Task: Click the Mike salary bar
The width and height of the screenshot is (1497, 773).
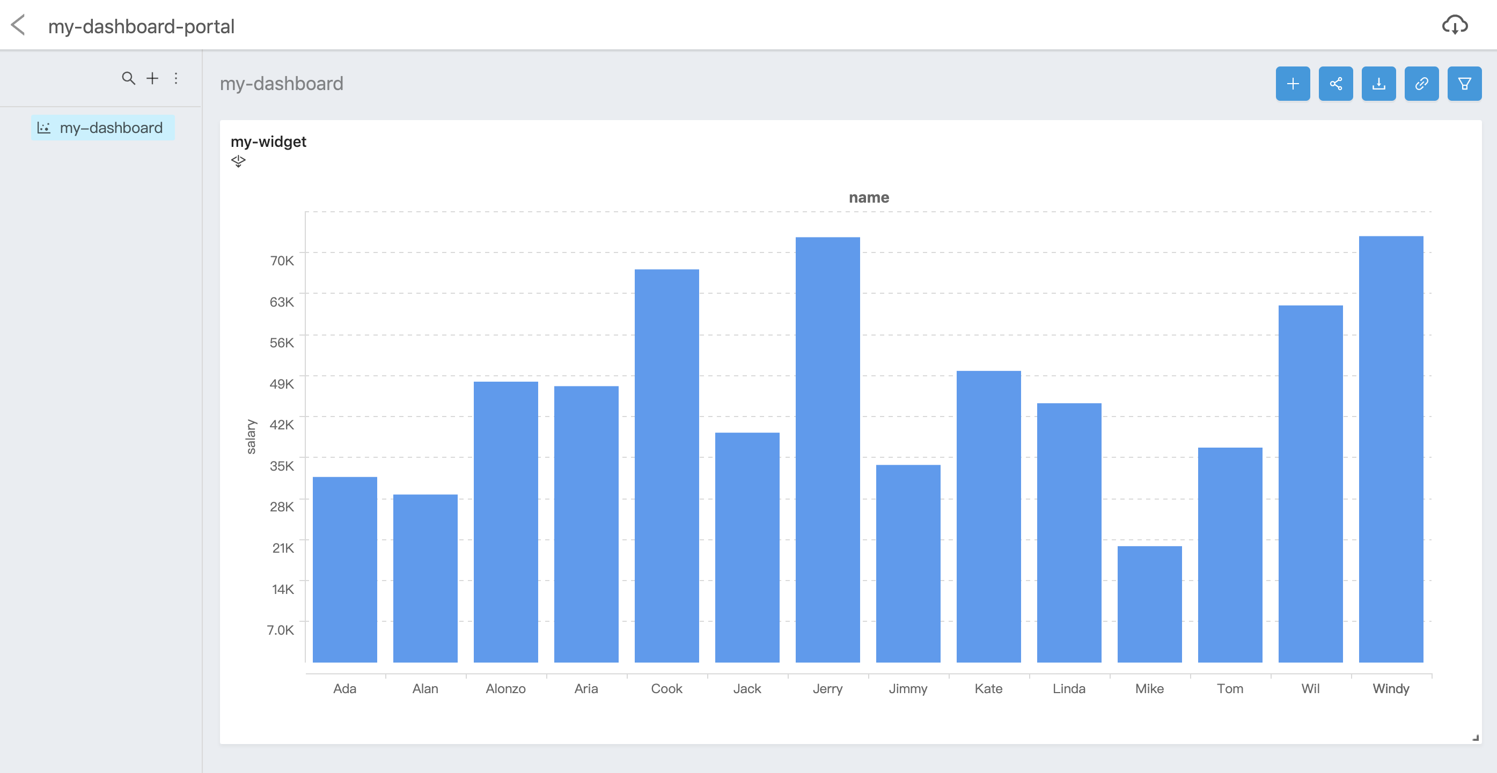Action: [x=1149, y=604]
